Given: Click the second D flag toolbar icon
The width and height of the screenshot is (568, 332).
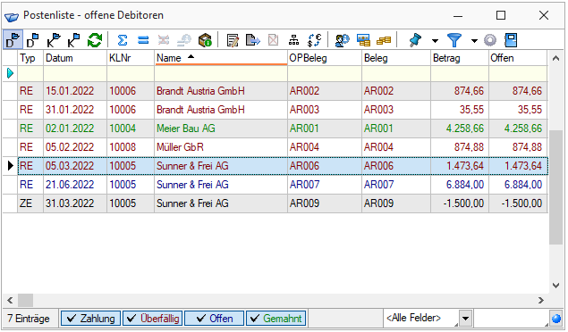Looking at the screenshot, I should [x=33, y=40].
